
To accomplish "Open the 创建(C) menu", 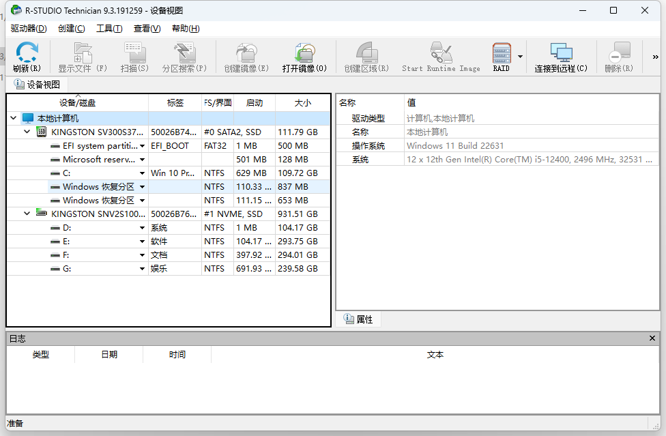I will tap(72, 29).
